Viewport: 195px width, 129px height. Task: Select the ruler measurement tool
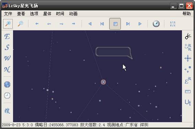[x=188, y=91]
